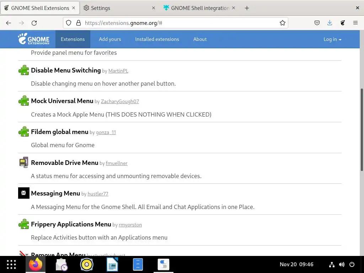Screen dimensions: 364x273
Task: Select Extensions in the site navigation
Action: [73, 39]
